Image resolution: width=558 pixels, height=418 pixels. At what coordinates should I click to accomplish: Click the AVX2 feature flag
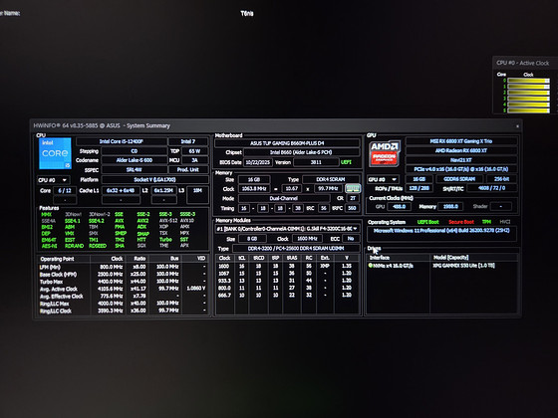coord(142,221)
